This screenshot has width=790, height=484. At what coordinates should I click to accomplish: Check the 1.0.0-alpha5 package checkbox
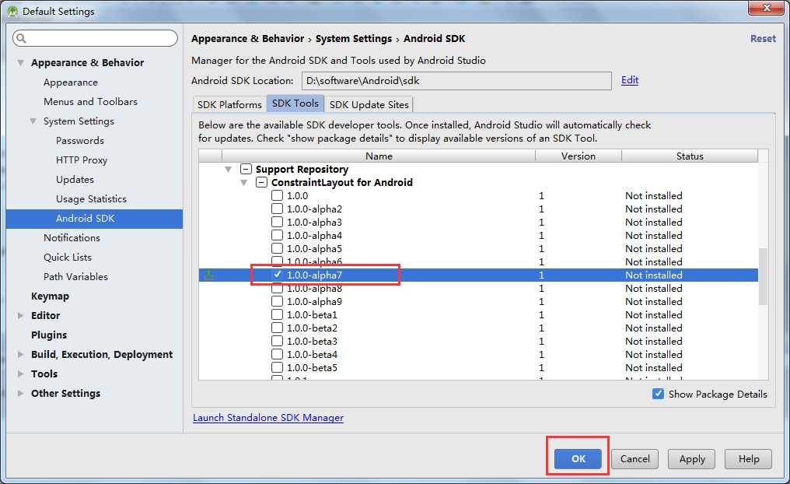click(x=277, y=248)
